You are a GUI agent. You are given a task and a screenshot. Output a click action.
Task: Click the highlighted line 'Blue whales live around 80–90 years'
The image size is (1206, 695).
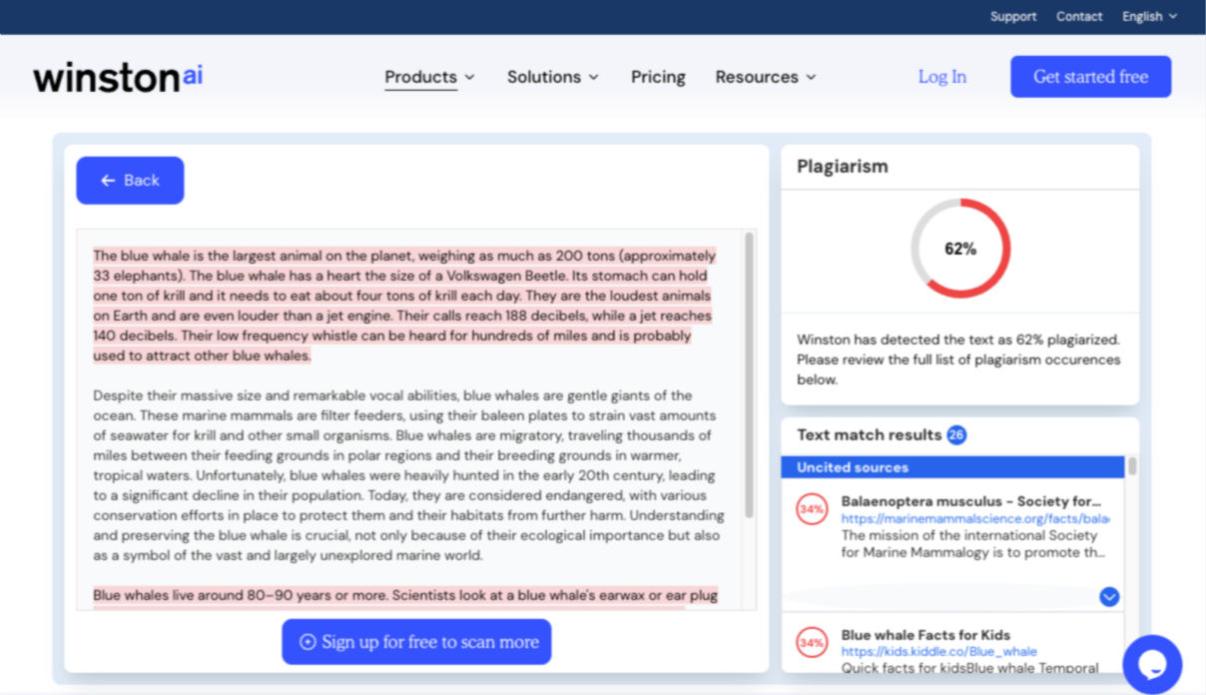(405, 595)
